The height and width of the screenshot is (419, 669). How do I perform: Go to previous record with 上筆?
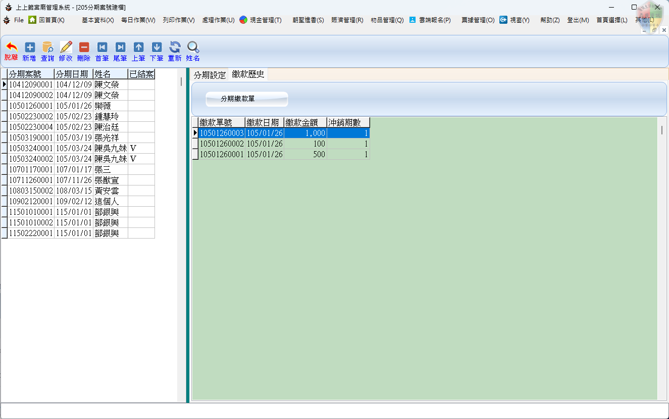138,48
